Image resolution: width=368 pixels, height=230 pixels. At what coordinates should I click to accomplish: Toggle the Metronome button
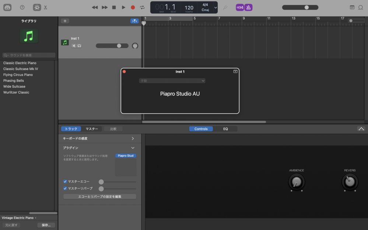click(248, 7)
